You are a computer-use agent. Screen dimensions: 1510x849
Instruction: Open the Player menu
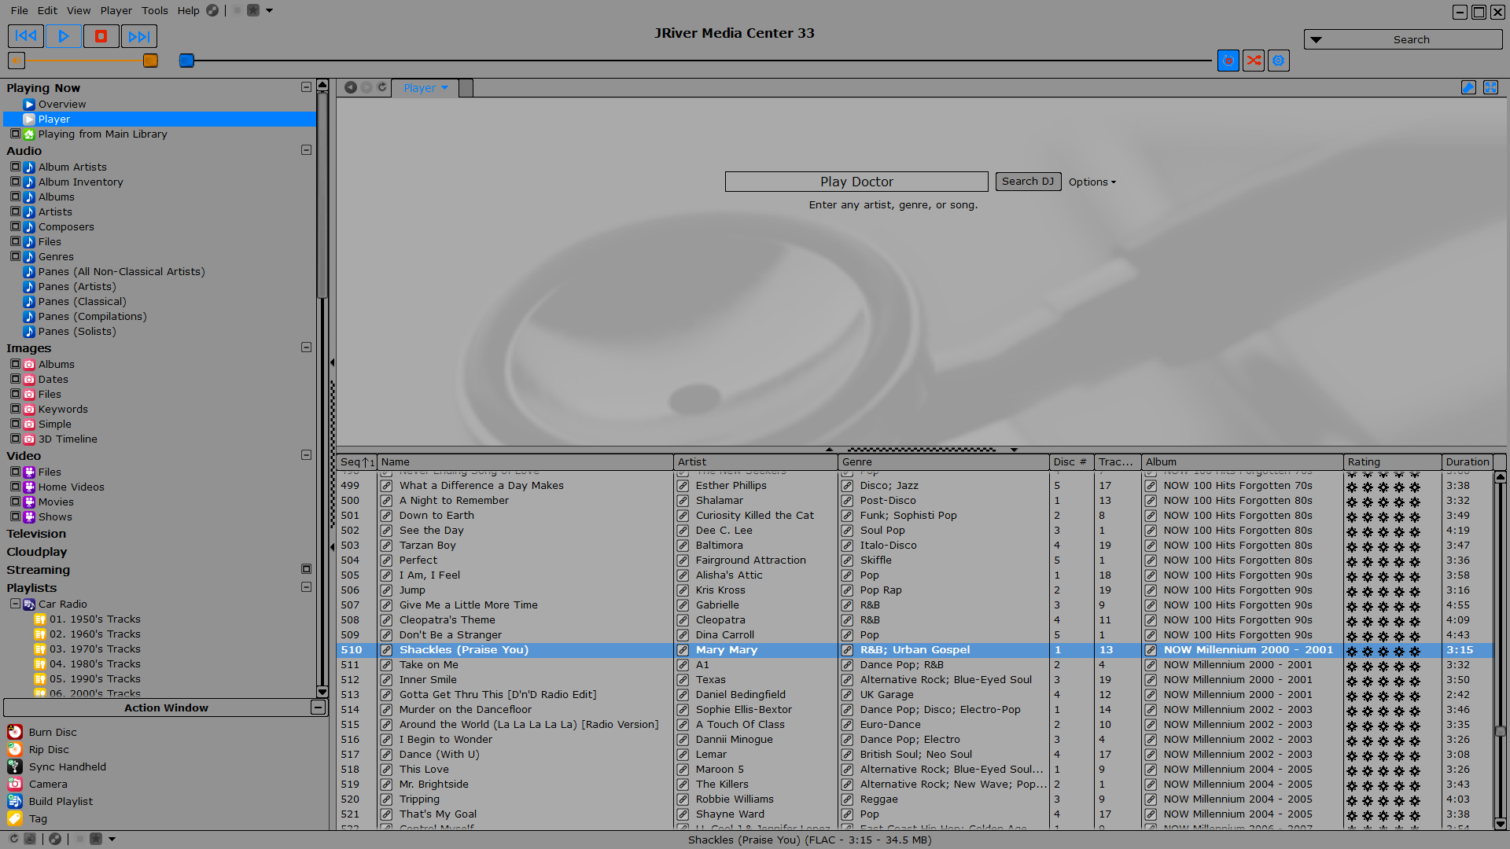(x=116, y=10)
